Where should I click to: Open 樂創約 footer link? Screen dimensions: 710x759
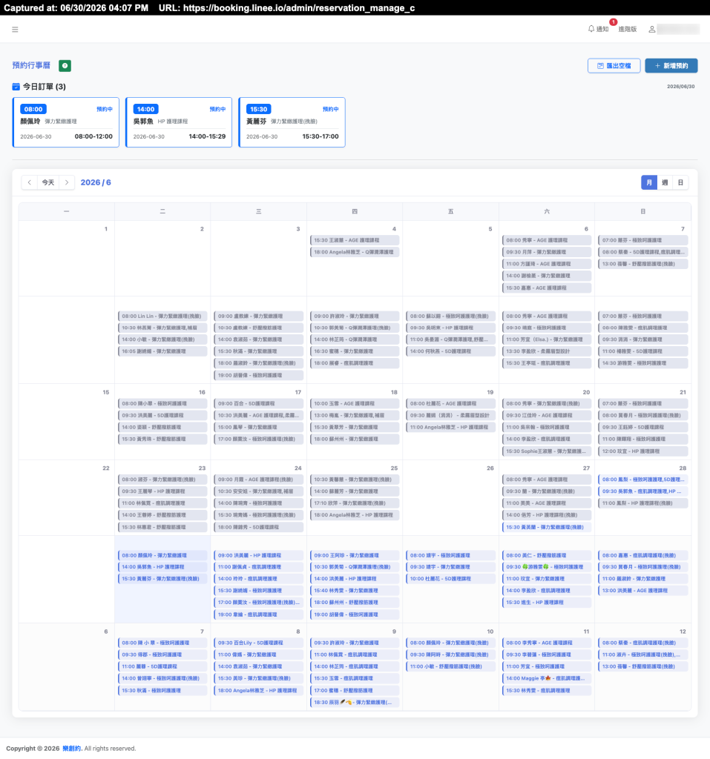[x=72, y=749]
